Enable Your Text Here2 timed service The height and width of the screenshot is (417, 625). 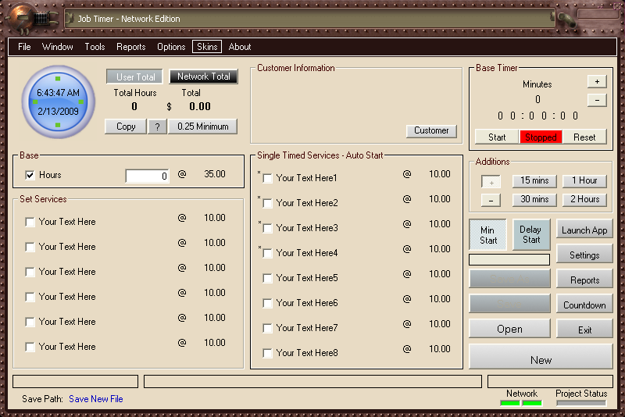click(x=267, y=203)
